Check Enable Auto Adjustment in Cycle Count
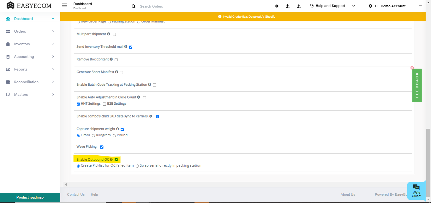The width and height of the screenshot is (431, 203). click(x=145, y=98)
